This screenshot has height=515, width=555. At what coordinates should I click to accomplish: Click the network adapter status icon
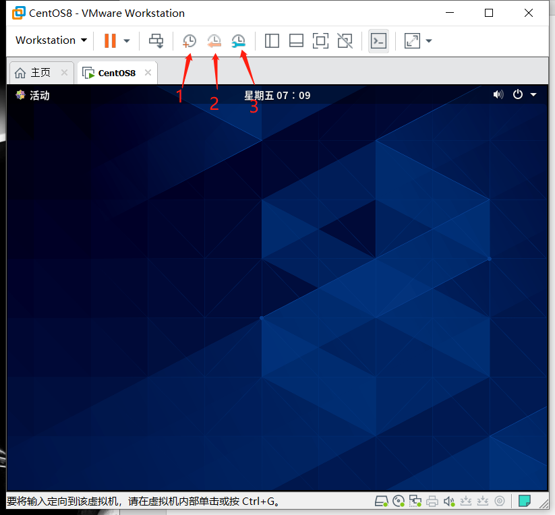coord(415,501)
